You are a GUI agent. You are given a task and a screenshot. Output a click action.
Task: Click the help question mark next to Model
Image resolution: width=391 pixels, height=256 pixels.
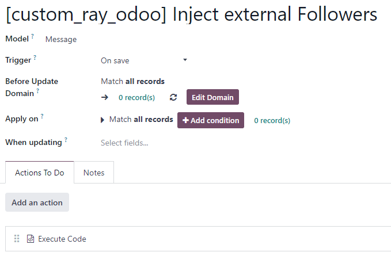tap(32, 36)
